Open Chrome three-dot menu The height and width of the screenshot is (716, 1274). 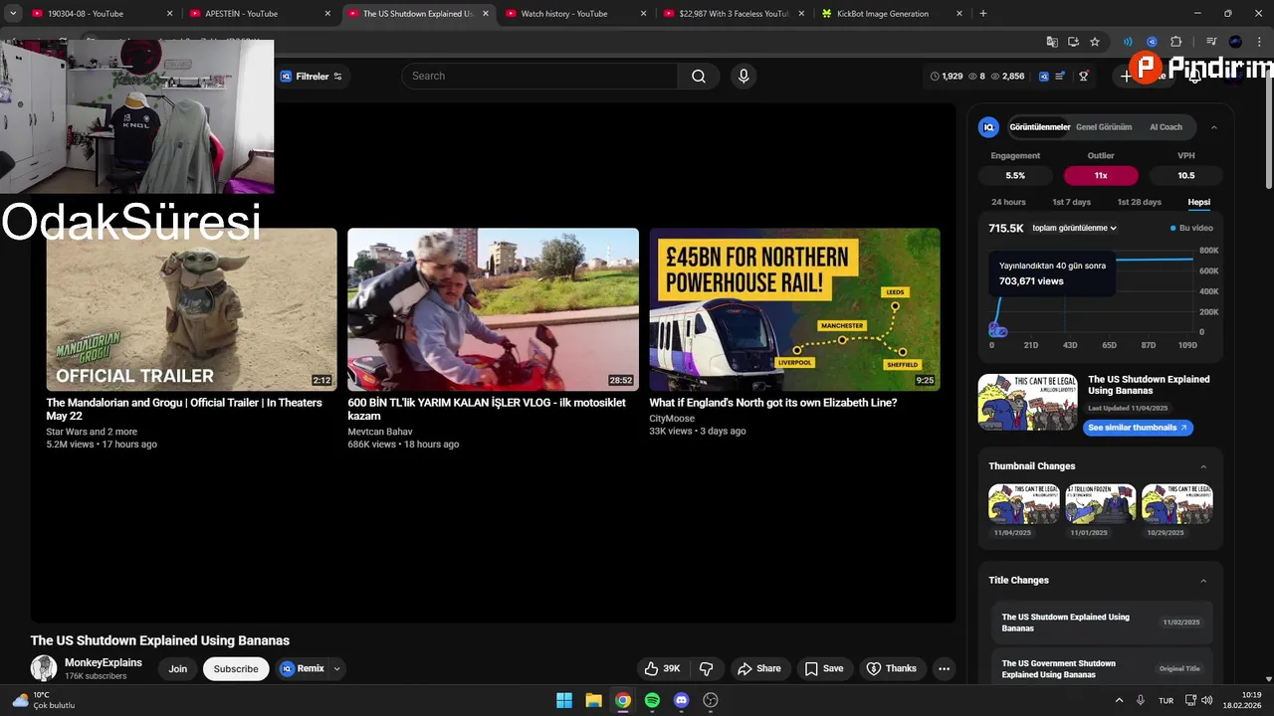(1259, 42)
